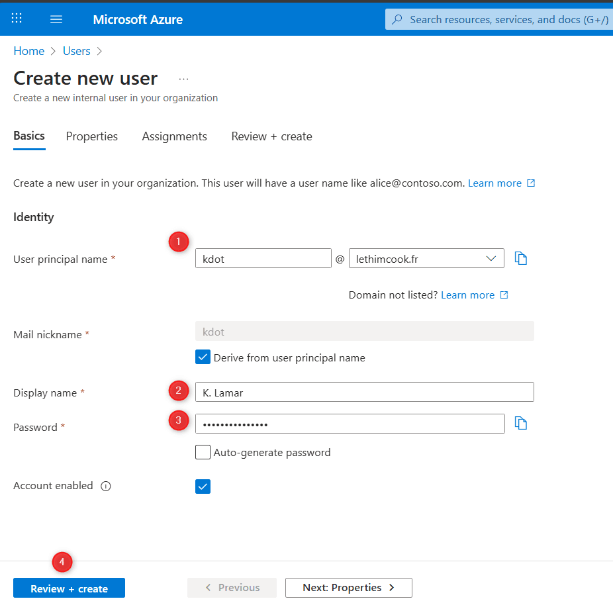This screenshot has width=613, height=605.
Task: Click the Display name input field
Action: point(364,393)
